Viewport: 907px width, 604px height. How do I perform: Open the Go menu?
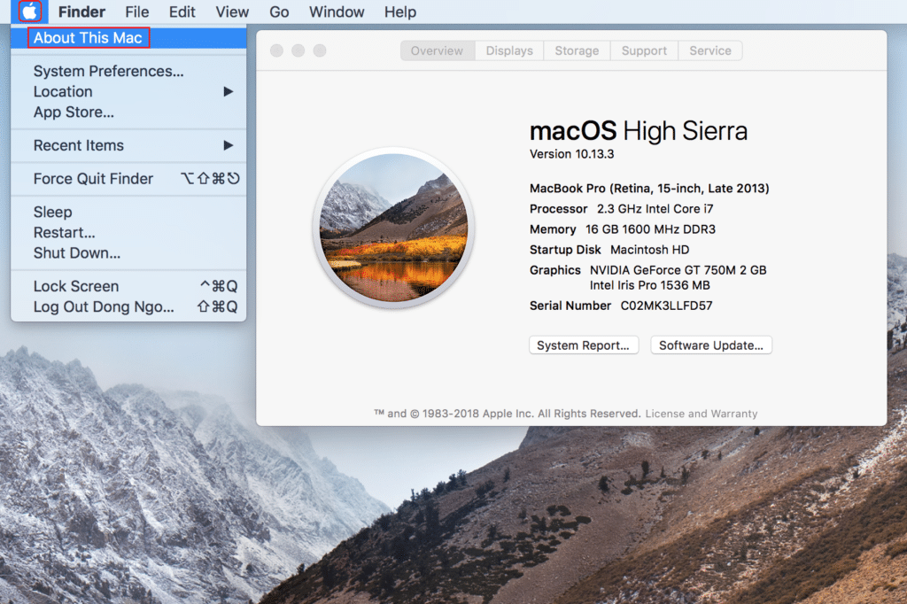[x=279, y=12]
